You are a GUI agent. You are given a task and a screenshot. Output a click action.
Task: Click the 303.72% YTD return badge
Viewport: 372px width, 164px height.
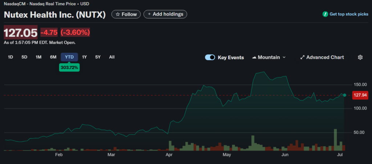point(69,67)
